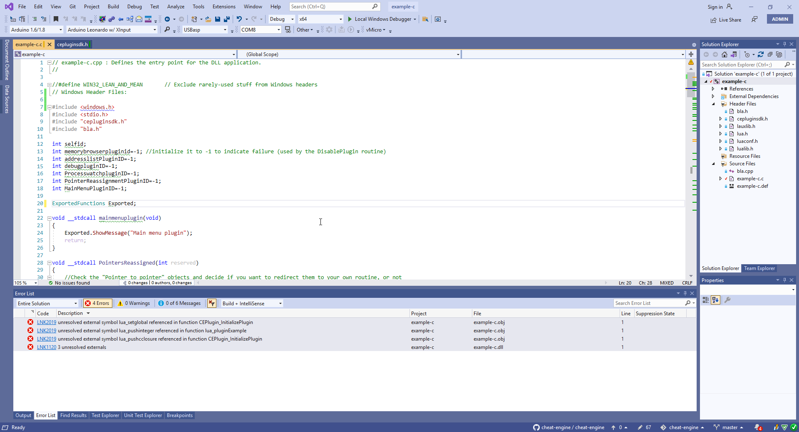Click Solution Explorer Home icon

(x=725, y=54)
